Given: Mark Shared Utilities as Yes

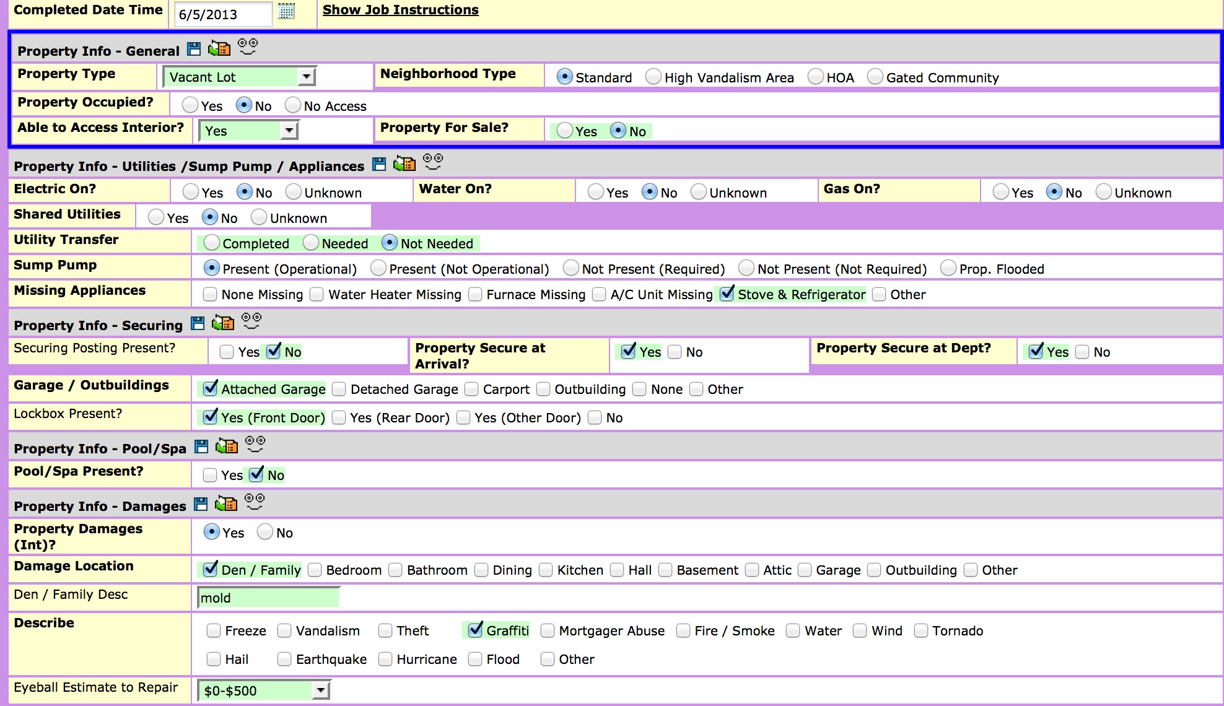Looking at the screenshot, I should (x=156, y=217).
